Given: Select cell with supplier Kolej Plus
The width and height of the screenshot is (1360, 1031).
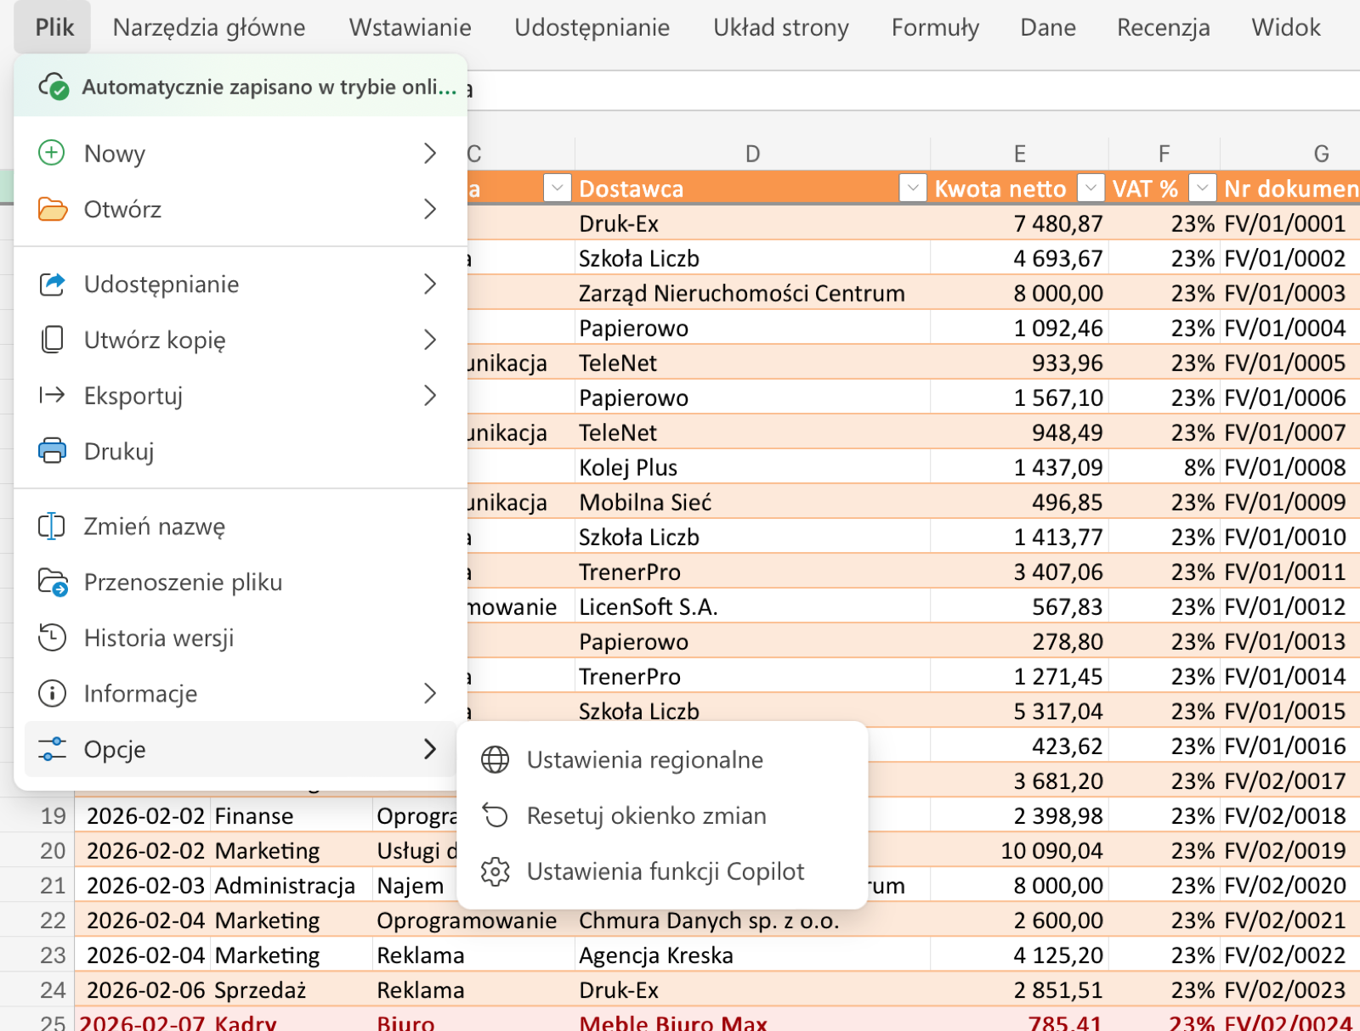Looking at the screenshot, I should 752,467.
